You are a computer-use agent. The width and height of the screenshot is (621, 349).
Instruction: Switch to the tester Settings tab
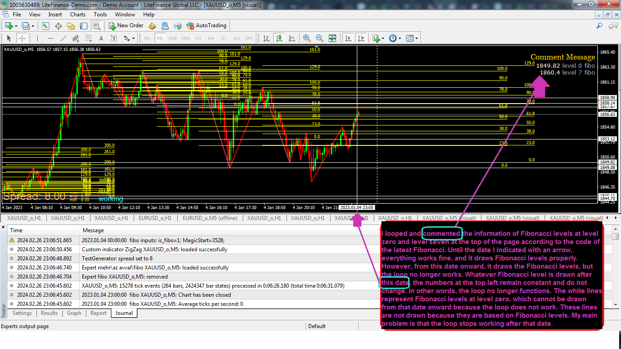pos(22,313)
